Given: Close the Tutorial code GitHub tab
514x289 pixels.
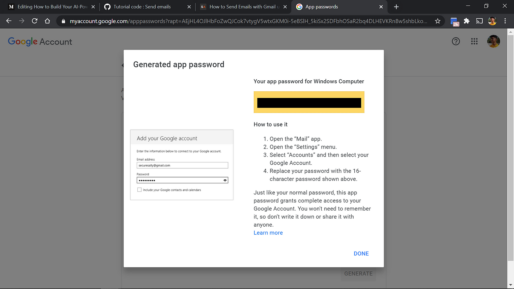Looking at the screenshot, I should click(x=189, y=7).
